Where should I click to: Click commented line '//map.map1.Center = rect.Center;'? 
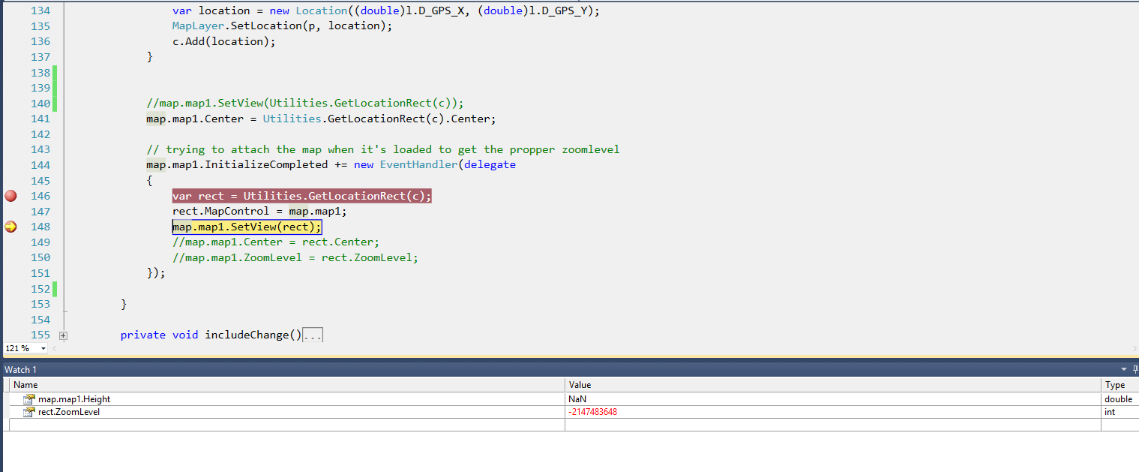click(x=276, y=242)
